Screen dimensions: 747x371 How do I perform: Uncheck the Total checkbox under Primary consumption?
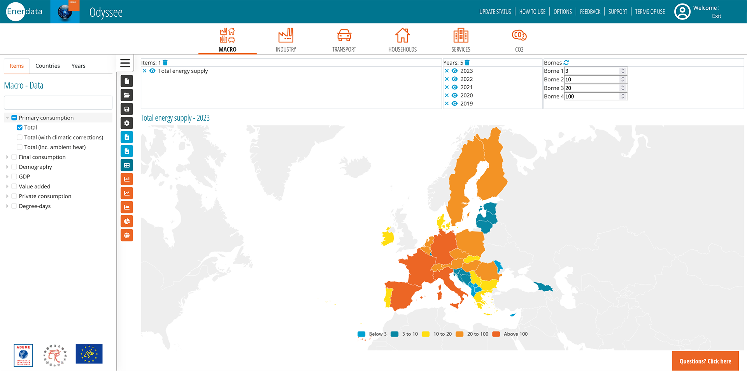[x=20, y=128]
